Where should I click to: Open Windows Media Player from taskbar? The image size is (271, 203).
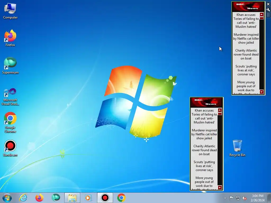tap(88, 198)
